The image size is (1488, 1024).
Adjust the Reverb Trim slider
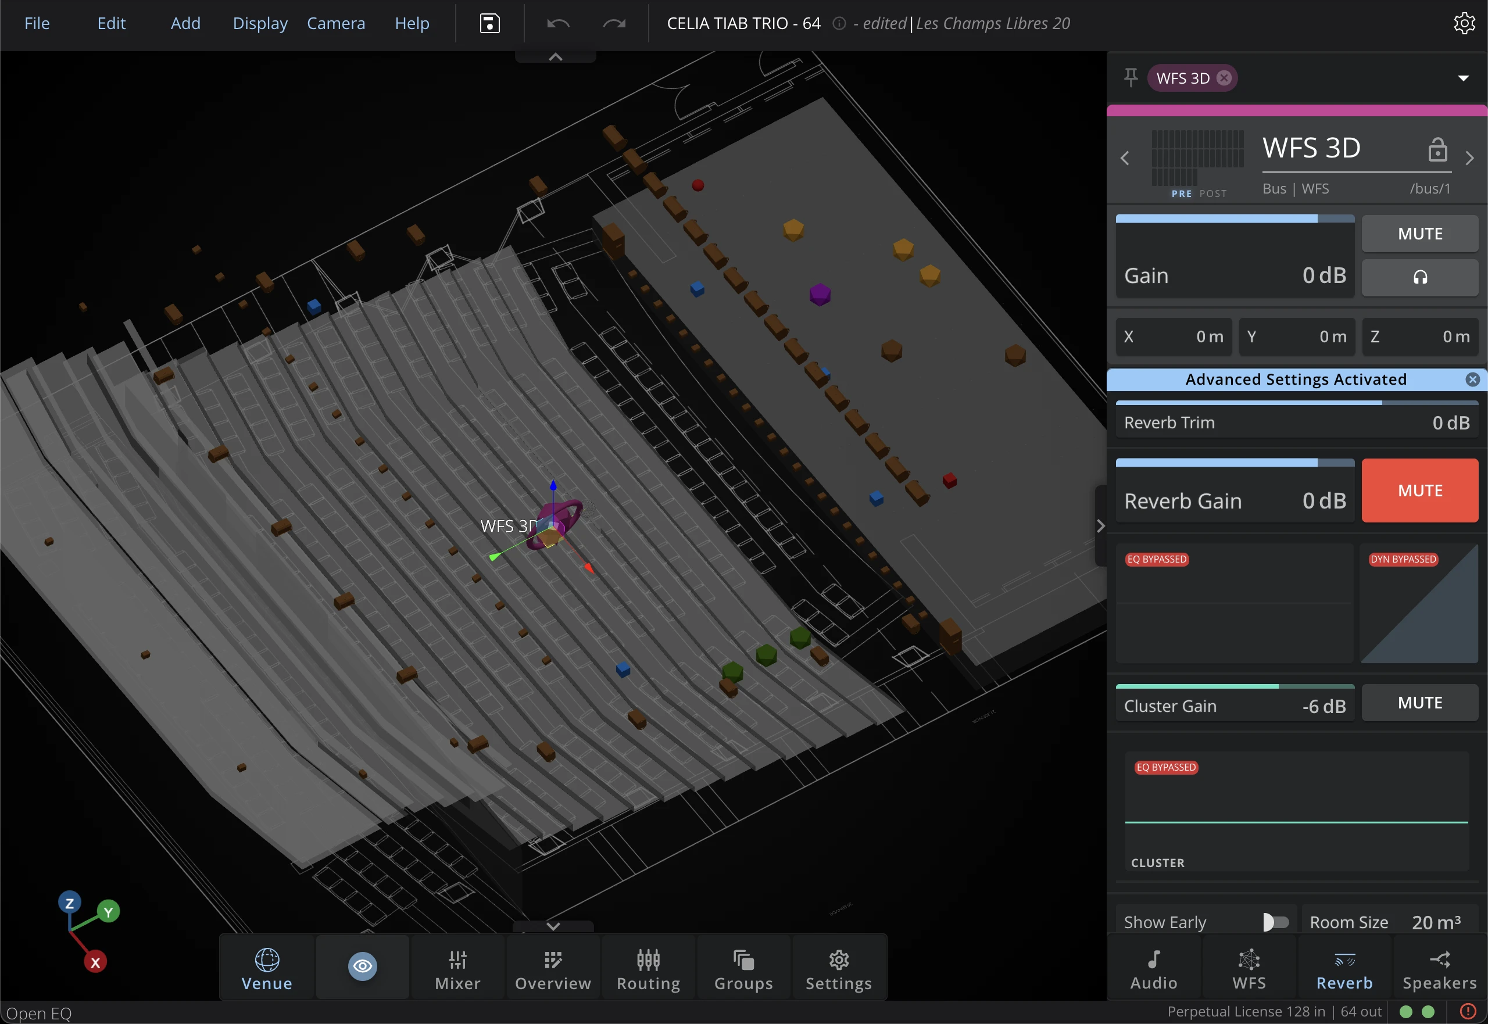[x=1296, y=420]
